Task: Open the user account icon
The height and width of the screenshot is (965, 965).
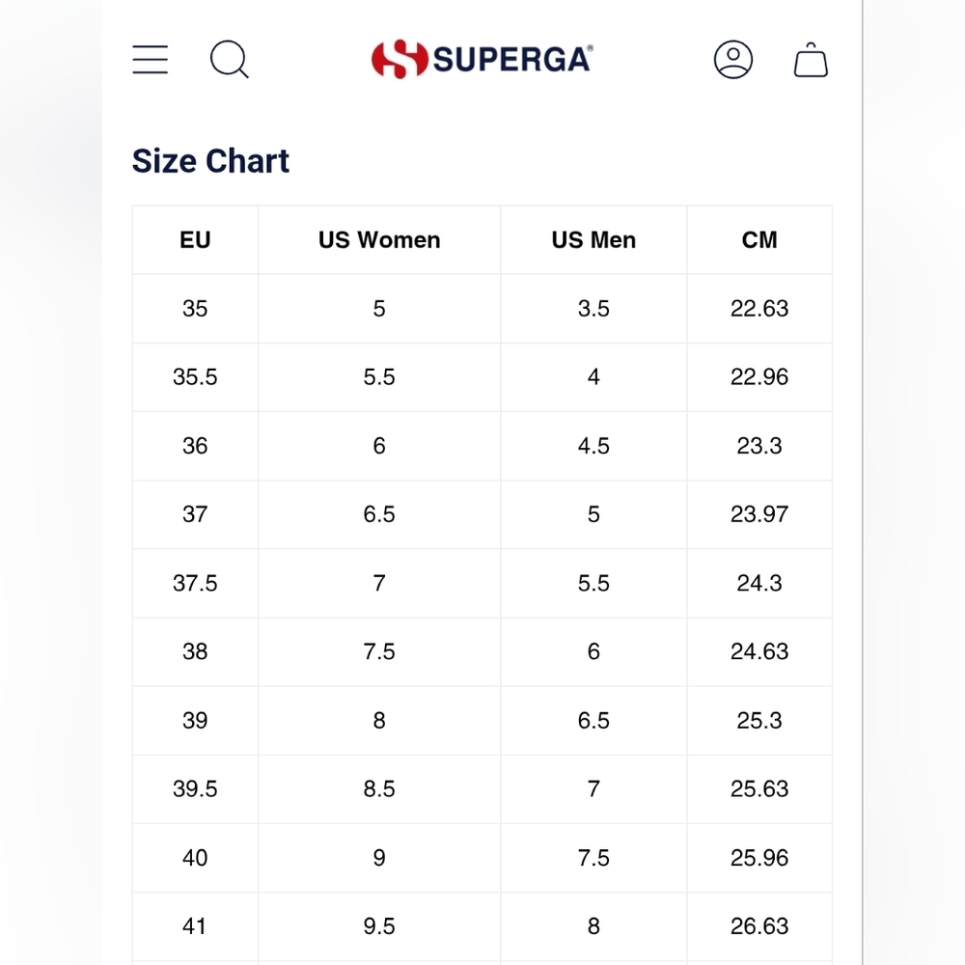Action: [733, 60]
